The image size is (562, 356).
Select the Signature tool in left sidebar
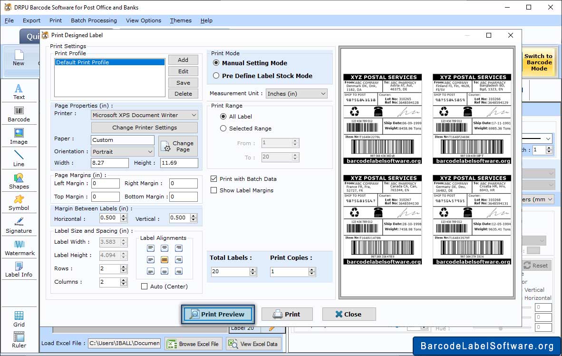tap(19, 226)
